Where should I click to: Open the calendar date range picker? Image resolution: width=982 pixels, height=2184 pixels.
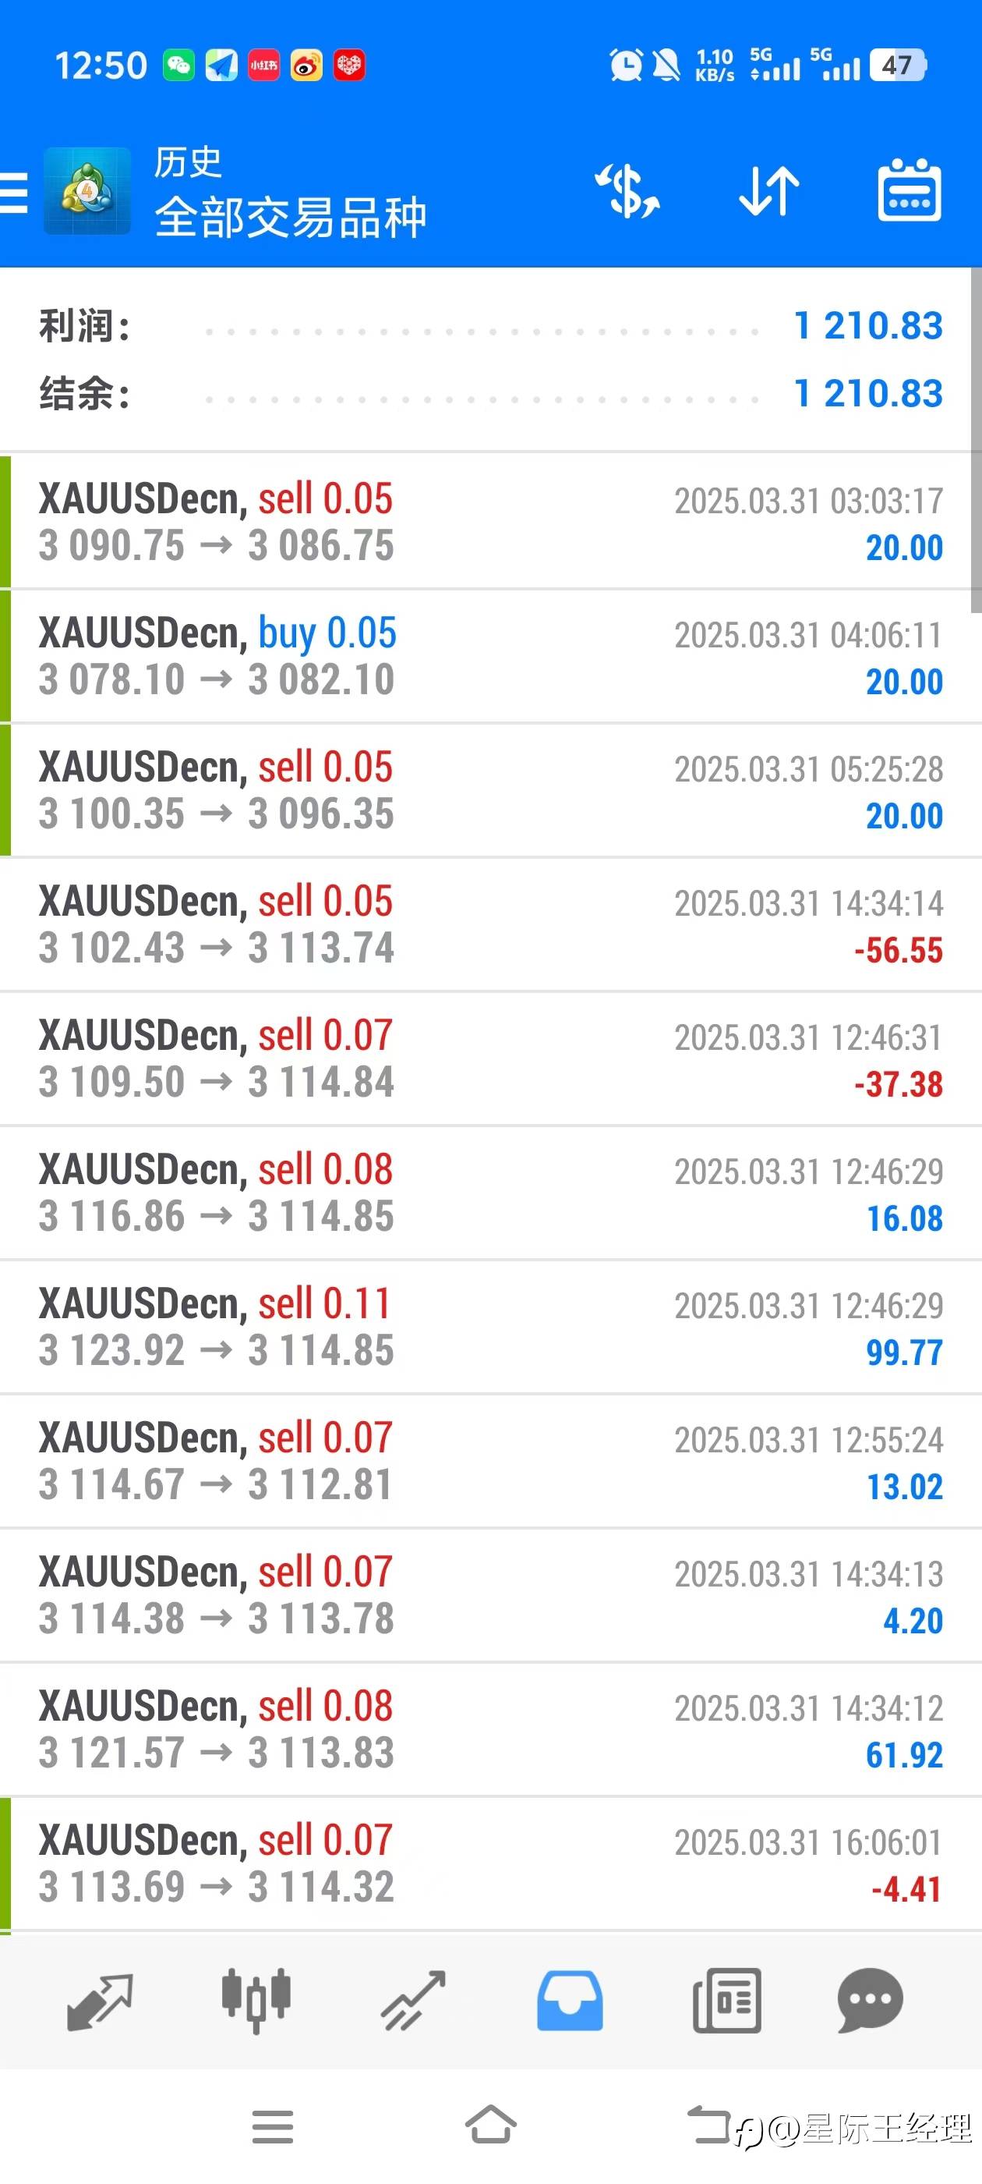click(x=910, y=192)
